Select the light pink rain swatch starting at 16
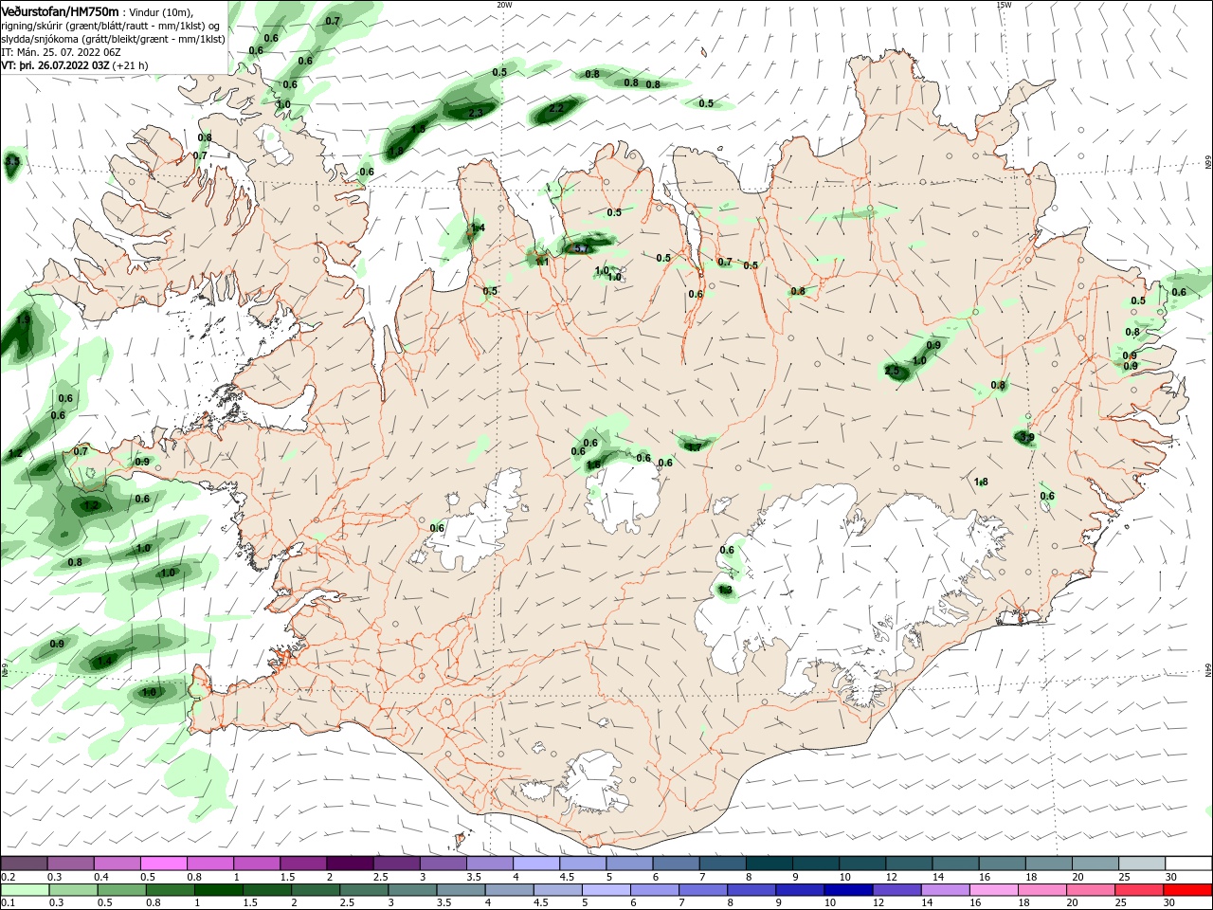Screen dimensions: 1213x910 click(993, 890)
